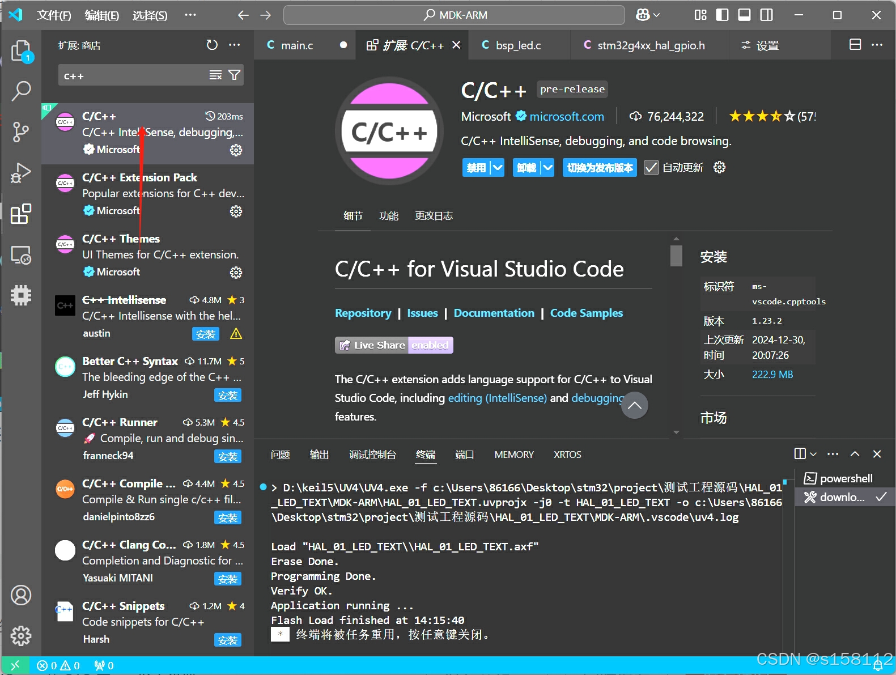Open the Remote Explorer view

coord(21,254)
